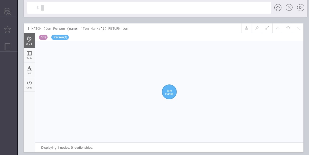The height and width of the screenshot is (155, 309).
Task: Close the result frame
Action: tap(298, 28)
